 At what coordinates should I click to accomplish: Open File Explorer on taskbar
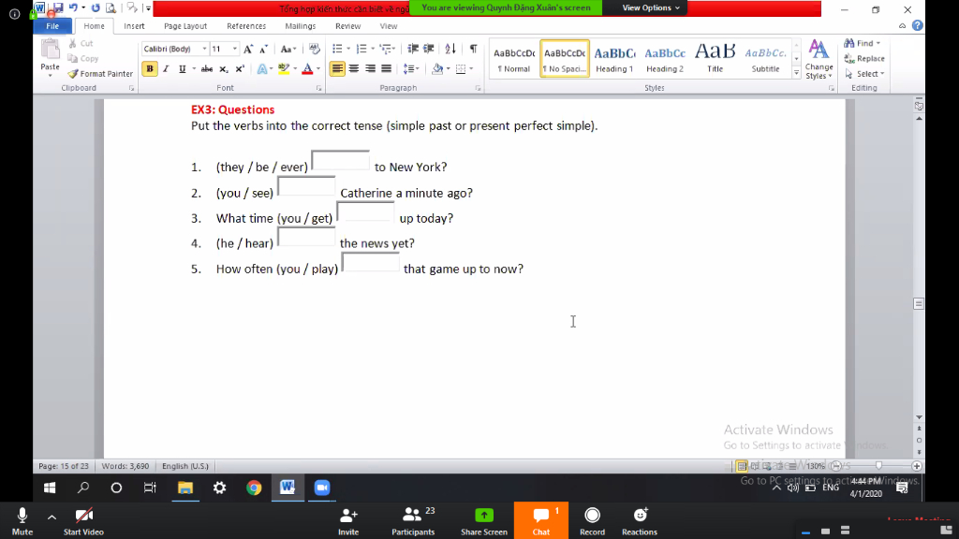[x=185, y=488]
